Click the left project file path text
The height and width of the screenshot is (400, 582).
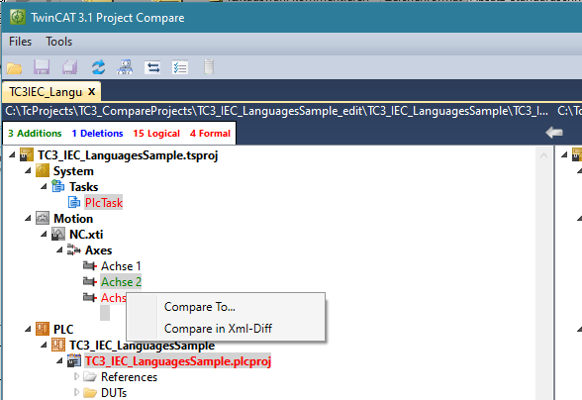(276, 111)
